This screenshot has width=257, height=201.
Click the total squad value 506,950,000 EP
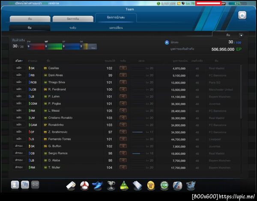[x=226, y=49]
